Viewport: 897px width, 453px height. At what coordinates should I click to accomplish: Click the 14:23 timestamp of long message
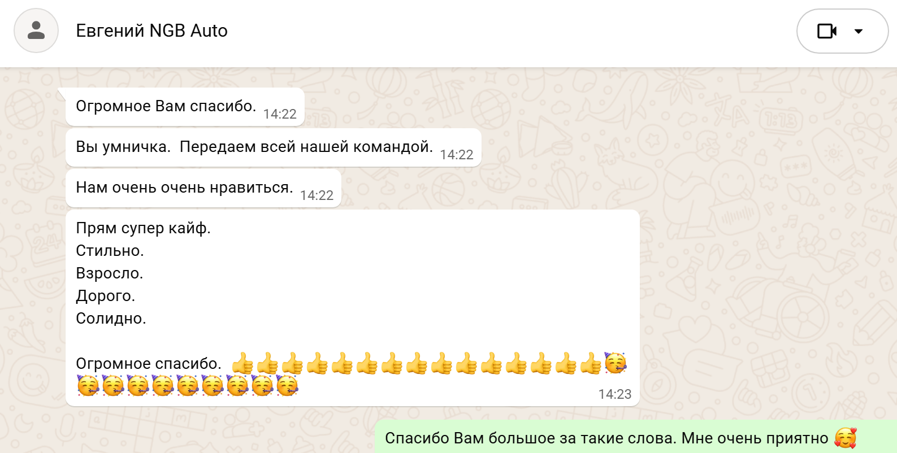tap(615, 394)
